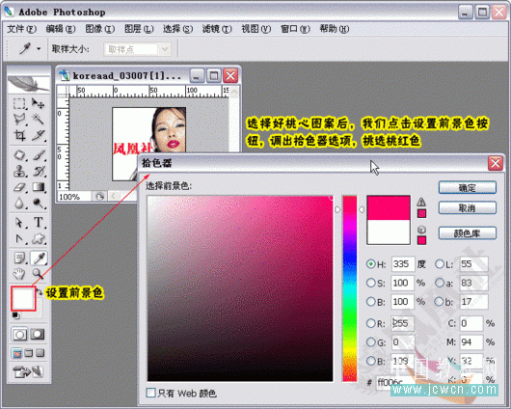Image resolution: width=511 pixels, height=409 pixels.
Task: Select the Eraser tool
Action: pyautogui.click(x=19, y=187)
